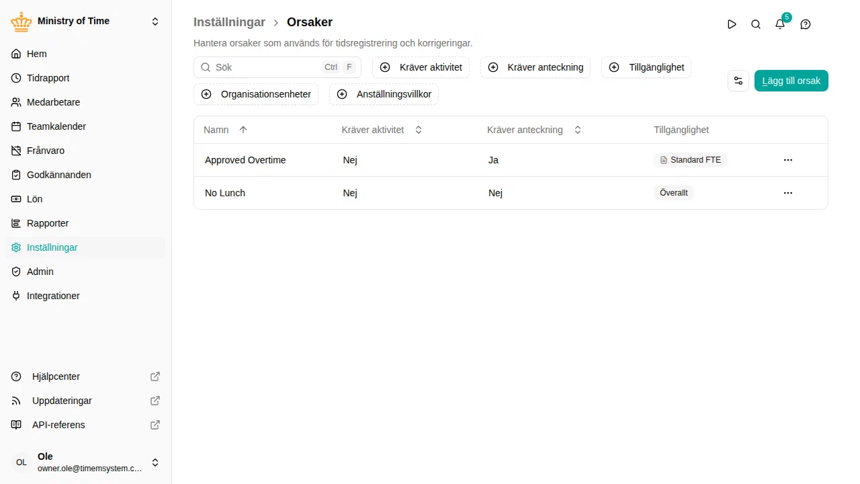
Task: Open row actions for Approved Overtime
Action: (788, 160)
